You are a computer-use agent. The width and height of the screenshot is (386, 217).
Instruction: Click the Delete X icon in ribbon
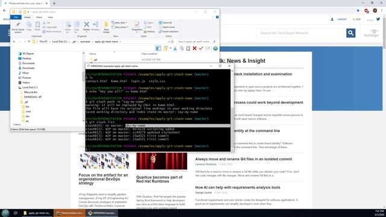pos(86,24)
